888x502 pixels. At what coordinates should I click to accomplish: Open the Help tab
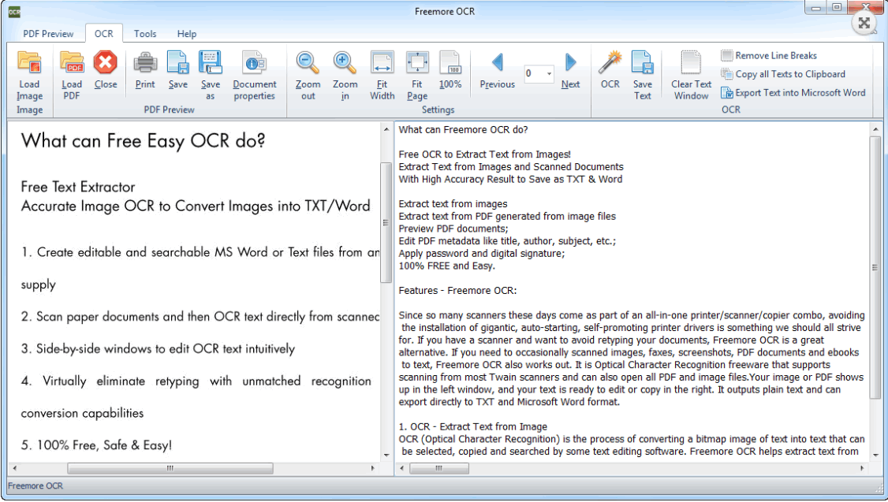[186, 34]
